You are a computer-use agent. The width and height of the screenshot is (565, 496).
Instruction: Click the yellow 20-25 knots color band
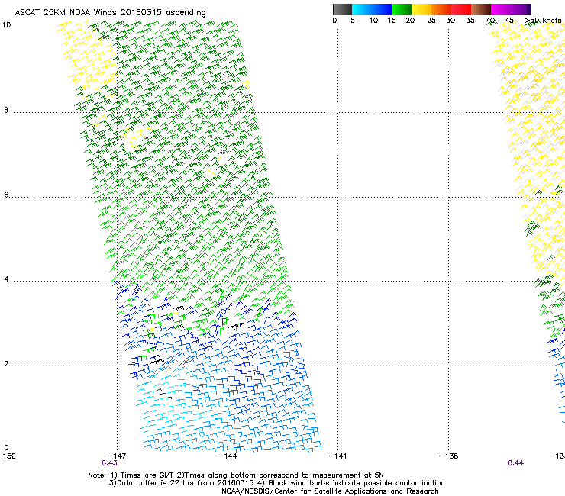point(421,9)
